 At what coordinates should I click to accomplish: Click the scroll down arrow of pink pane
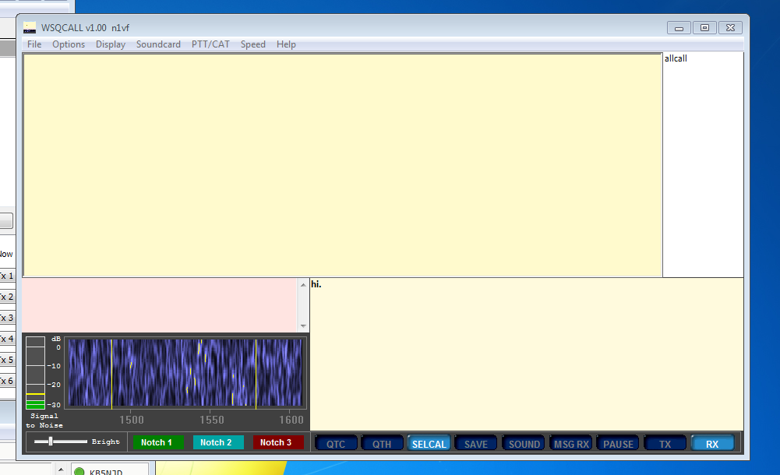(303, 326)
